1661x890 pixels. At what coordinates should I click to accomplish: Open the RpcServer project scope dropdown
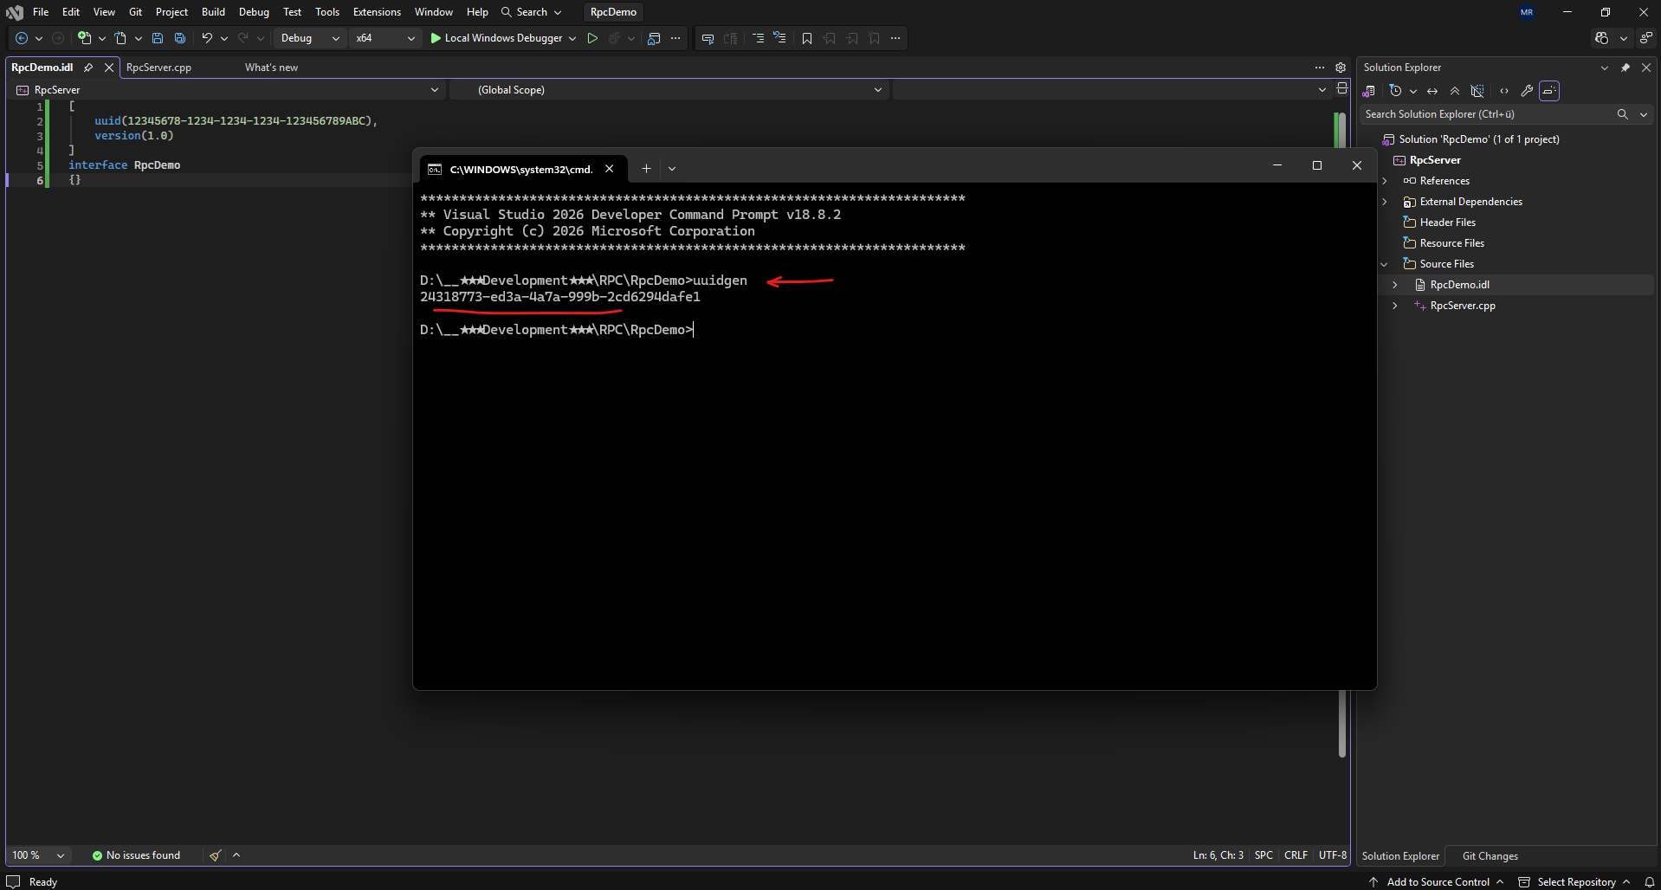point(228,90)
